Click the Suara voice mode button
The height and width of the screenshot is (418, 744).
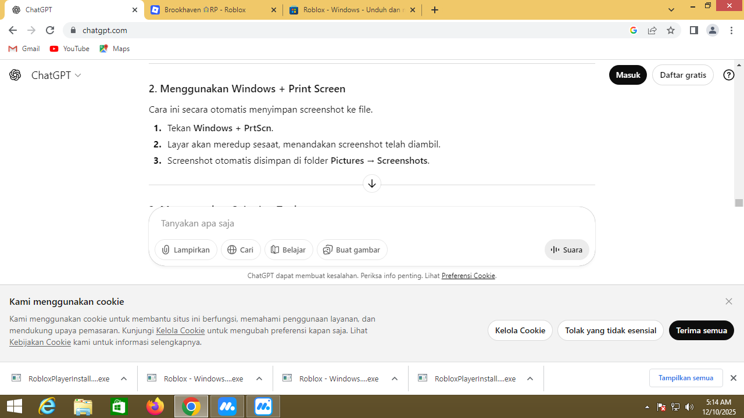point(567,250)
